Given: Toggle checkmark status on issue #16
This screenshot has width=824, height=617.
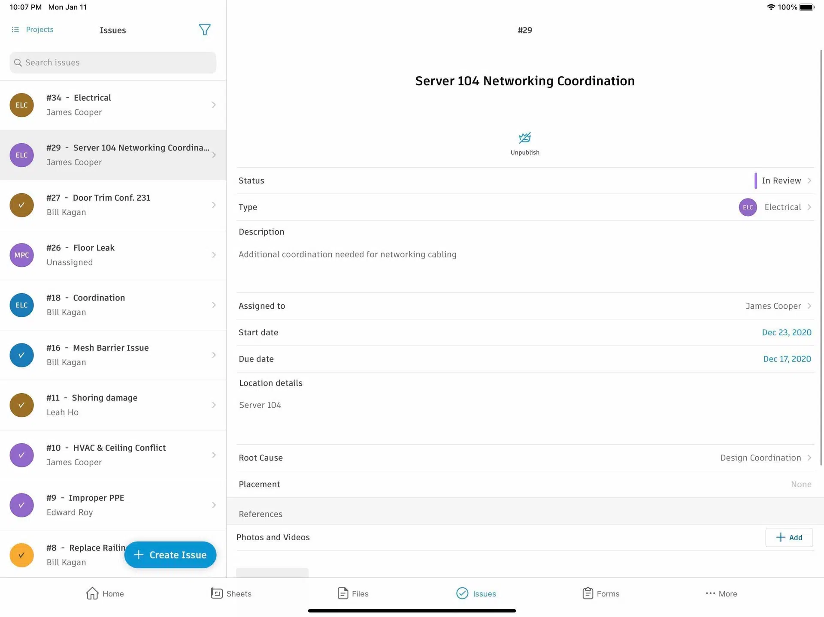Looking at the screenshot, I should coord(21,355).
